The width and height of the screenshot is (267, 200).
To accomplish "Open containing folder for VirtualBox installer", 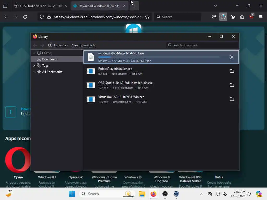I will (x=232, y=99).
